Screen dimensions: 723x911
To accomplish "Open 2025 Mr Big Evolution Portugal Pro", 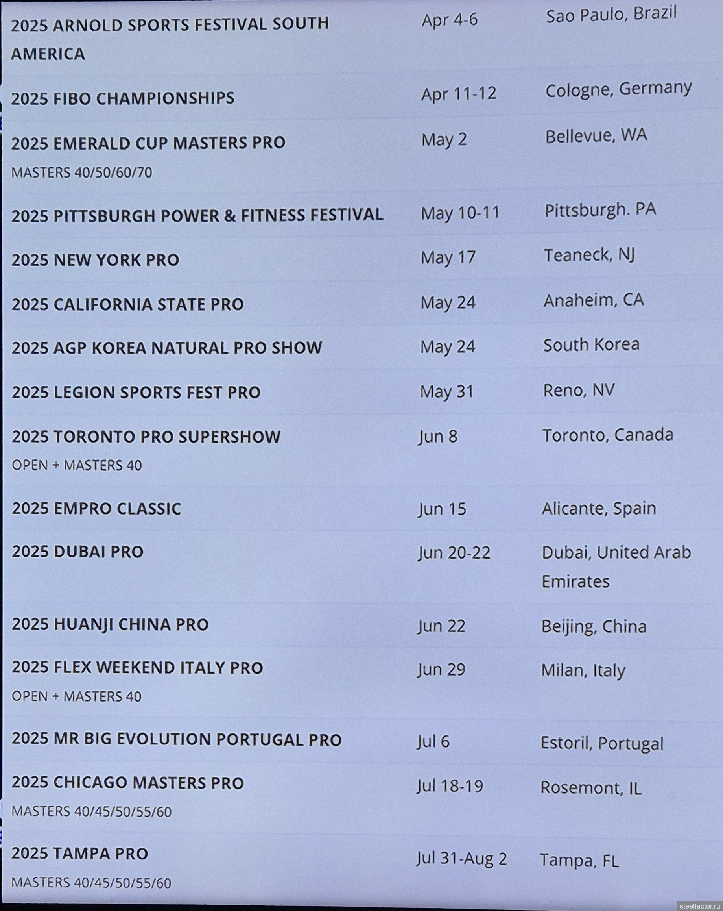I will click(x=177, y=740).
